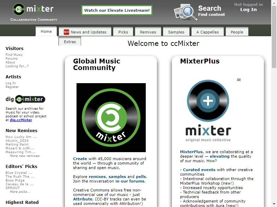Open the in our forums link
Screen dimensions: 277x207
click(130, 181)
